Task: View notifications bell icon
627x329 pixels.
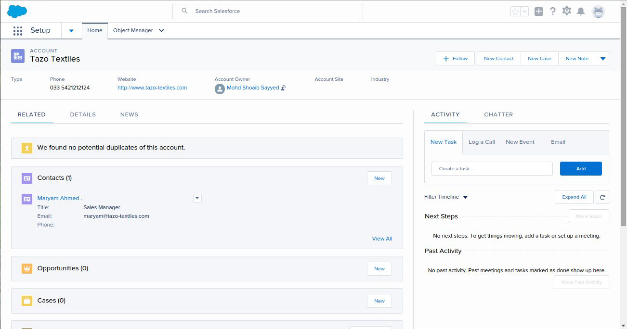Action: [581, 12]
